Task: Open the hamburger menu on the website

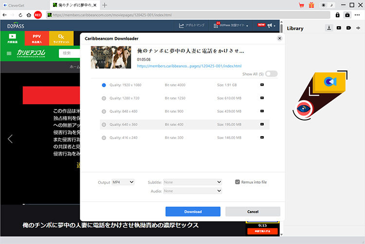Action: [x=9, y=53]
